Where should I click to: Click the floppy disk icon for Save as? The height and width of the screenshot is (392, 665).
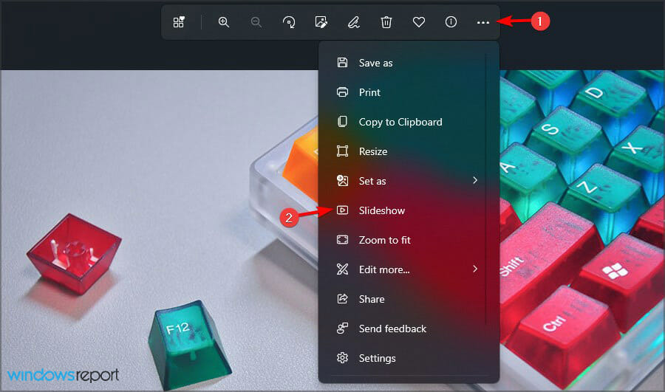point(342,63)
